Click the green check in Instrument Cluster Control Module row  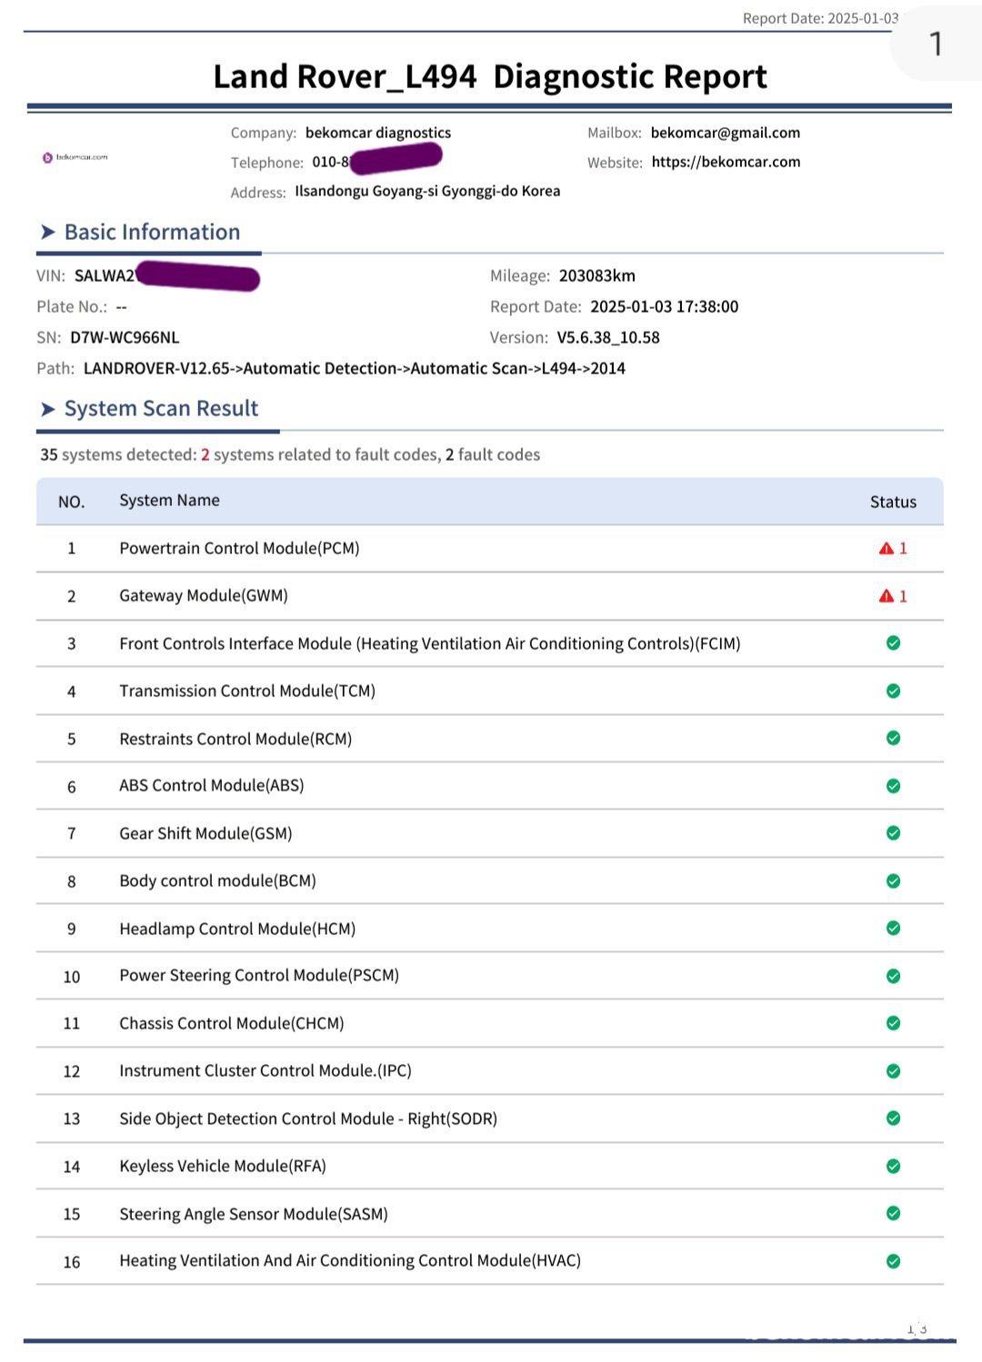[x=894, y=1070]
